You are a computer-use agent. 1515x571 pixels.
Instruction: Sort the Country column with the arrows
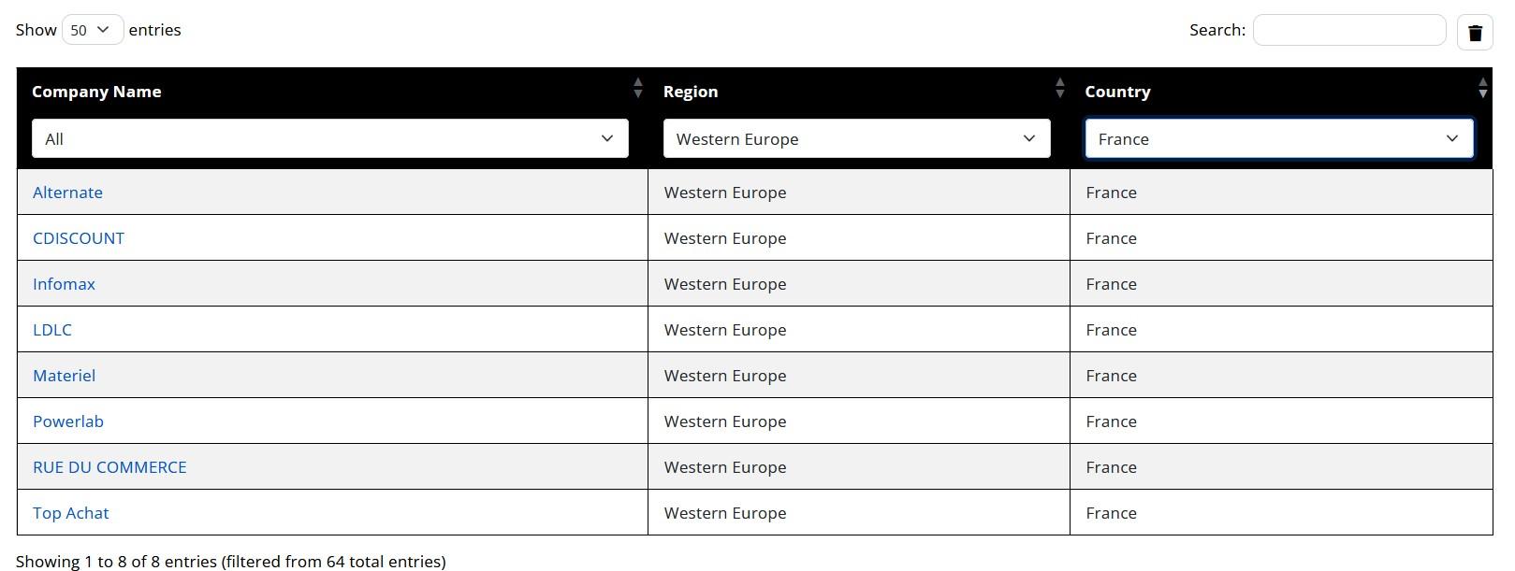coord(1482,89)
